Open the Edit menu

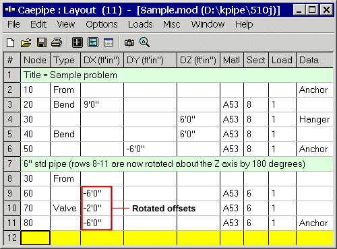(x=38, y=24)
